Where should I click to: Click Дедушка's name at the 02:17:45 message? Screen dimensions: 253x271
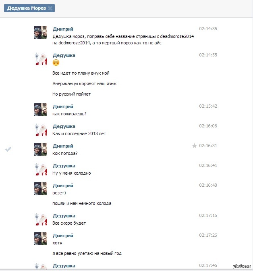click(64, 266)
